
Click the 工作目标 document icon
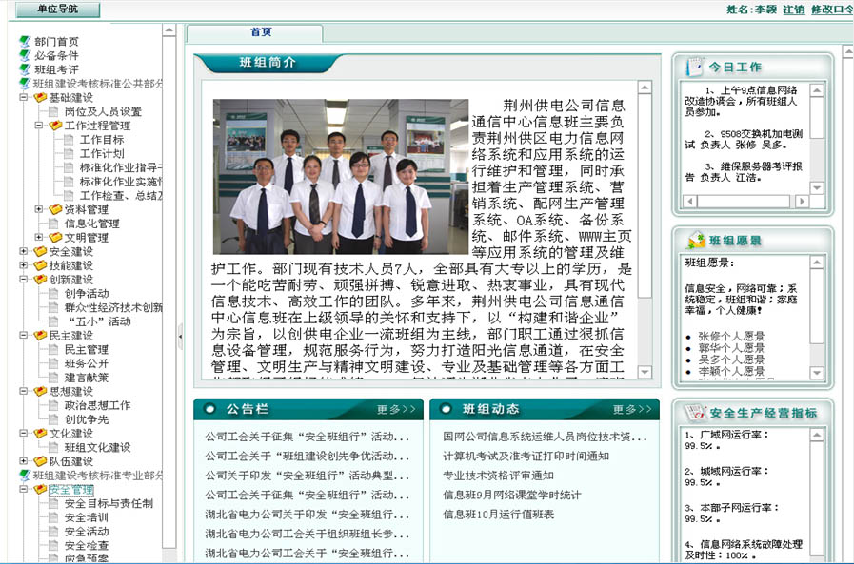coord(70,140)
